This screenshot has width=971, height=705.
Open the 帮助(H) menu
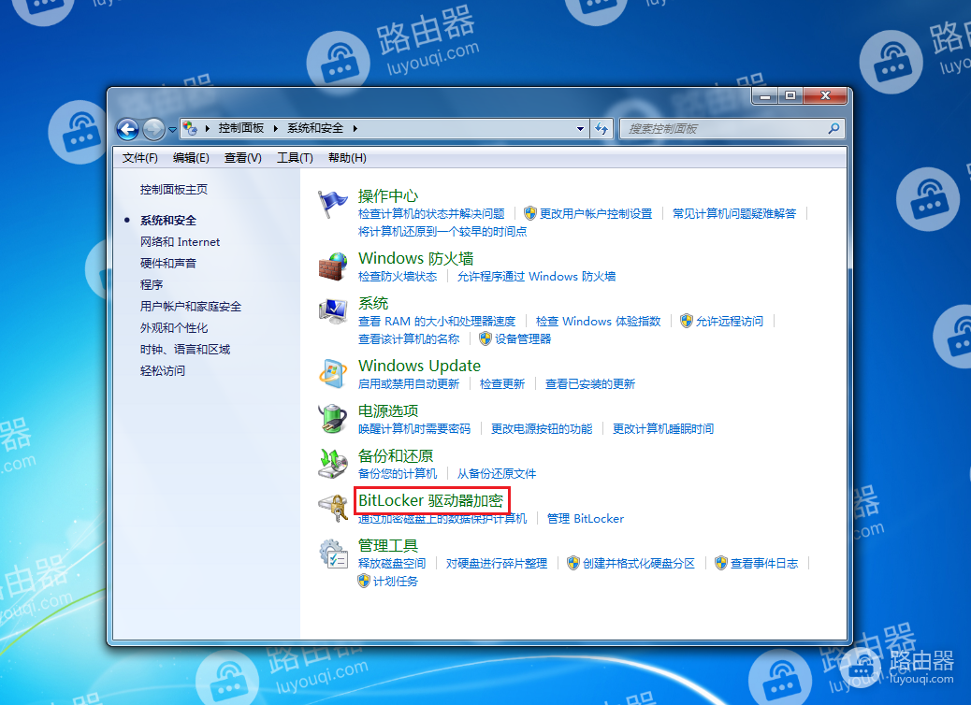click(347, 158)
